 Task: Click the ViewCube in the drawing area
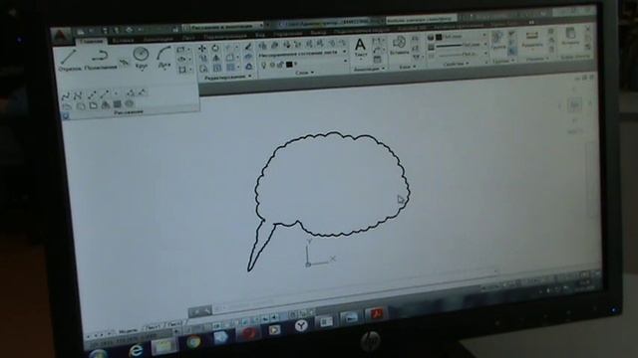click(x=574, y=105)
